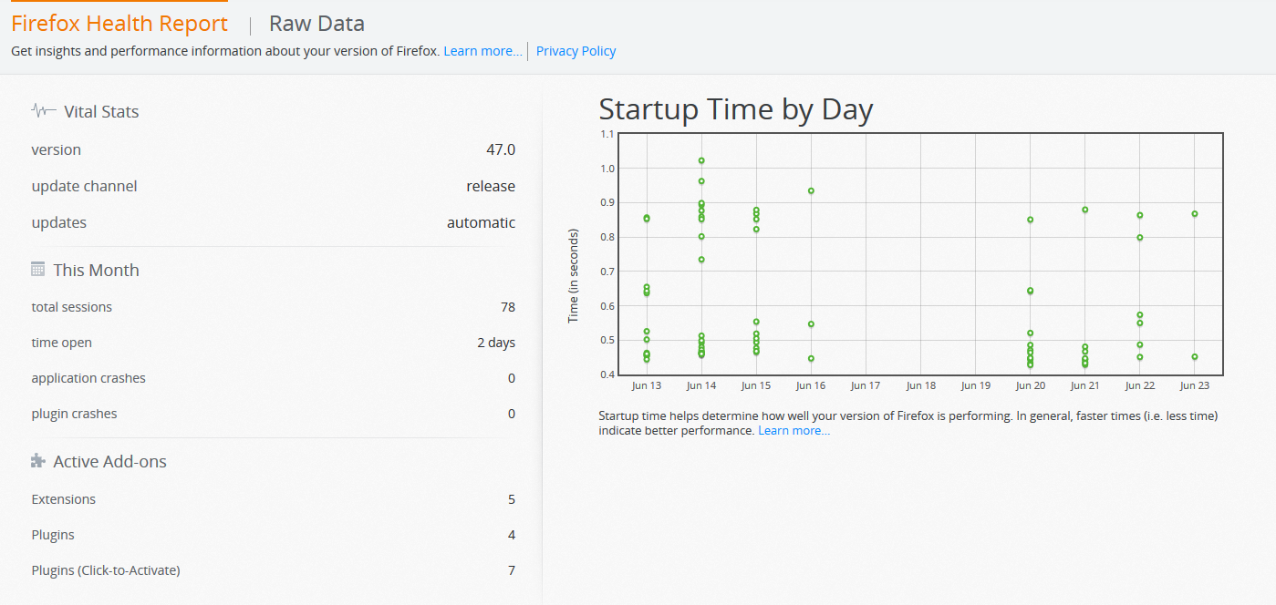1276x605 pixels.
Task: Click the Startup Time by Day heading
Action: (735, 109)
